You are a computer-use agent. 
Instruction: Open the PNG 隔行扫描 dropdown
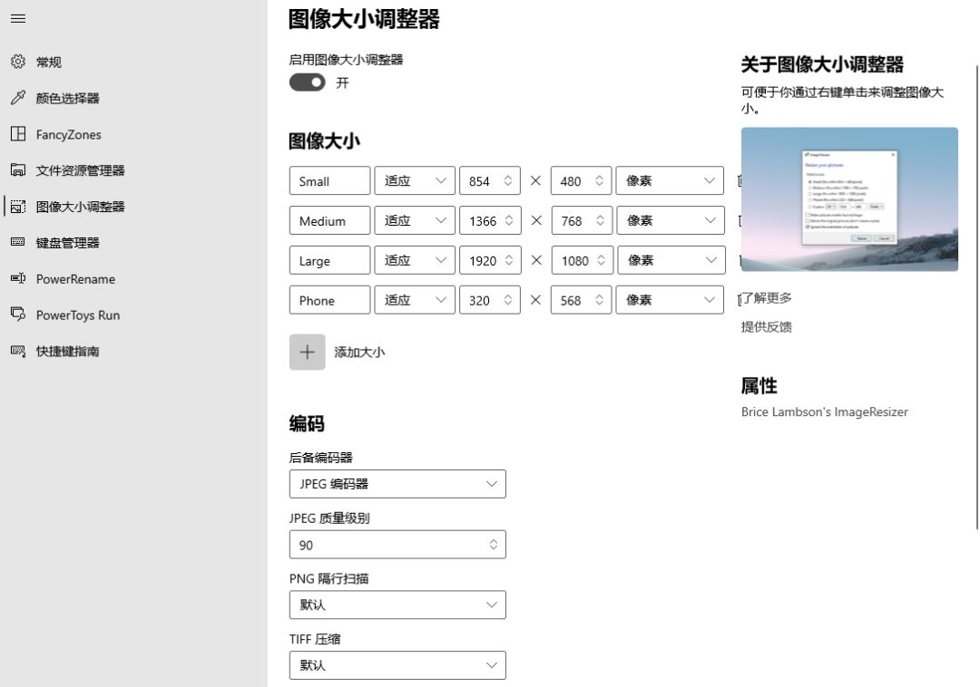[x=397, y=605]
